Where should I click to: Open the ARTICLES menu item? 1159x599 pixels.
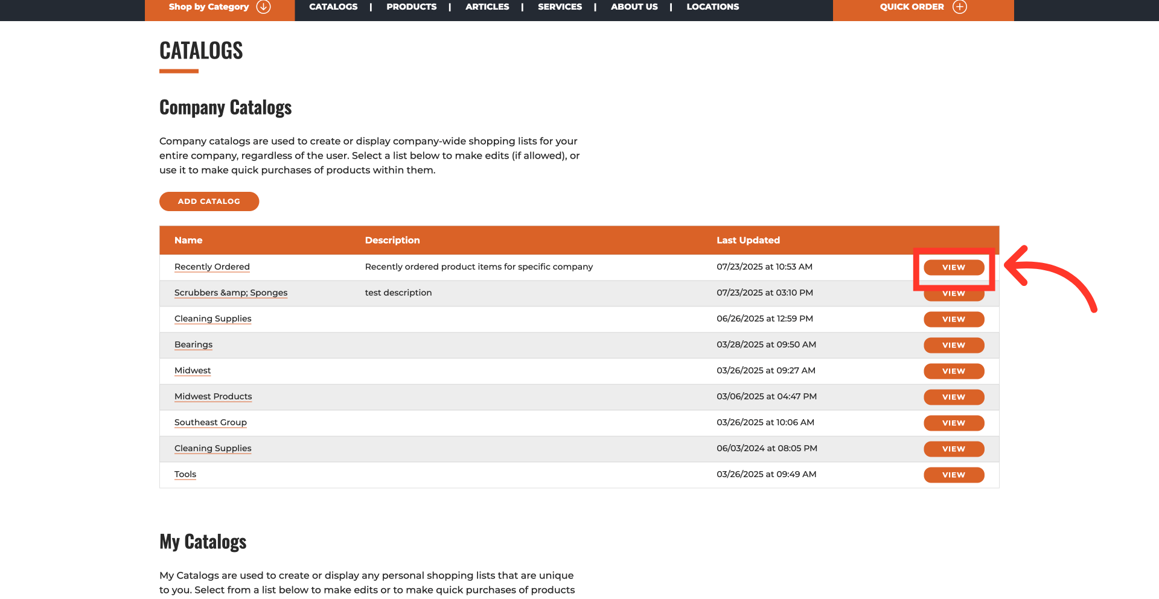pos(487,7)
